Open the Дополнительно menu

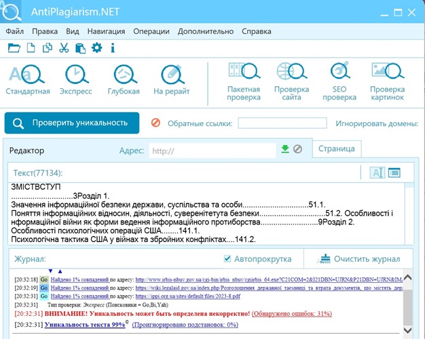pyautogui.click(x=206, y=31)
